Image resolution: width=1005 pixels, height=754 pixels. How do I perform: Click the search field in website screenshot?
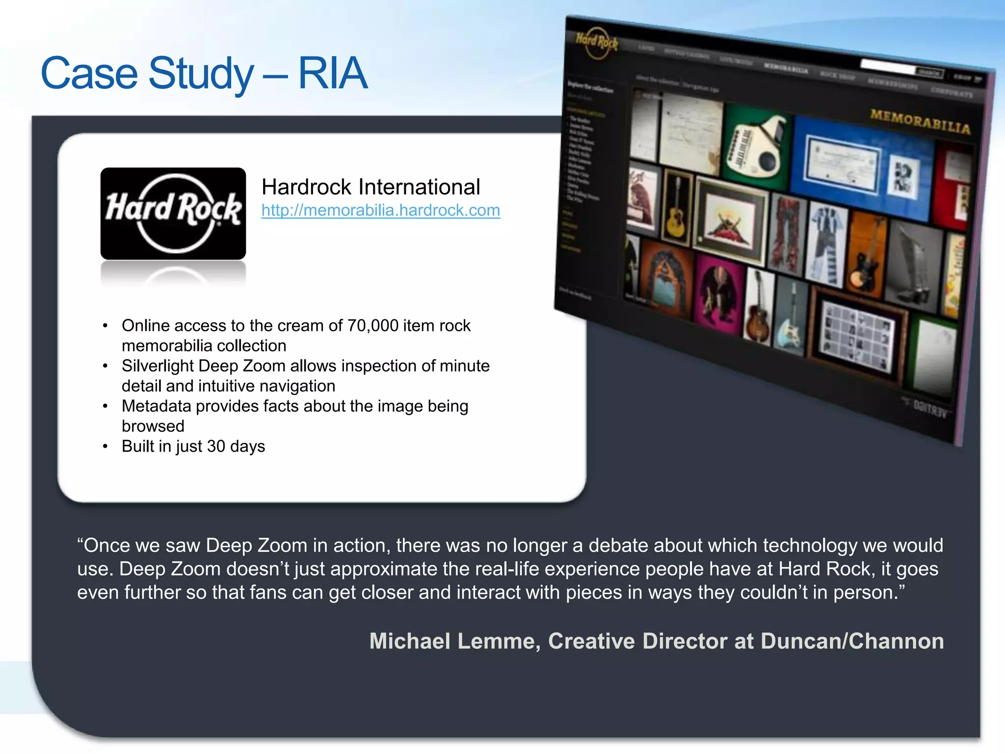pos(888,66)
